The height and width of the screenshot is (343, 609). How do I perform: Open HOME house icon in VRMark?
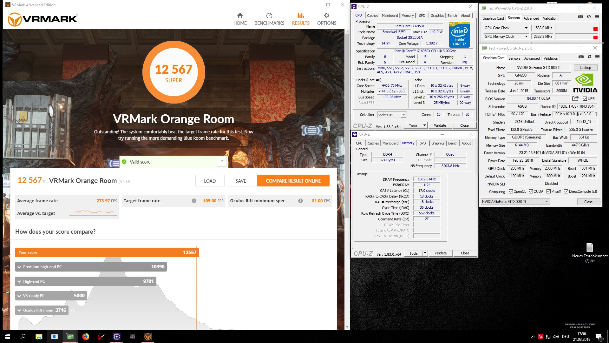pyautogui.click(x=240, y=16)
